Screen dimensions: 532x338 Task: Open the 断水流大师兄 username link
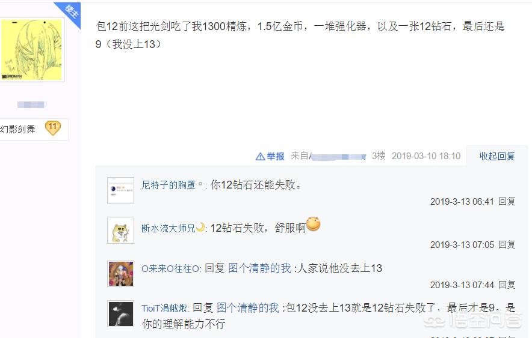point(169,228)
